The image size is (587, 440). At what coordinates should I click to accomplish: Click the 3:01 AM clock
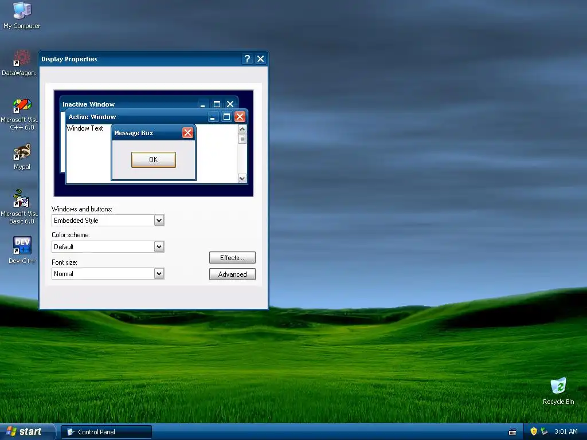coord(566,431)
